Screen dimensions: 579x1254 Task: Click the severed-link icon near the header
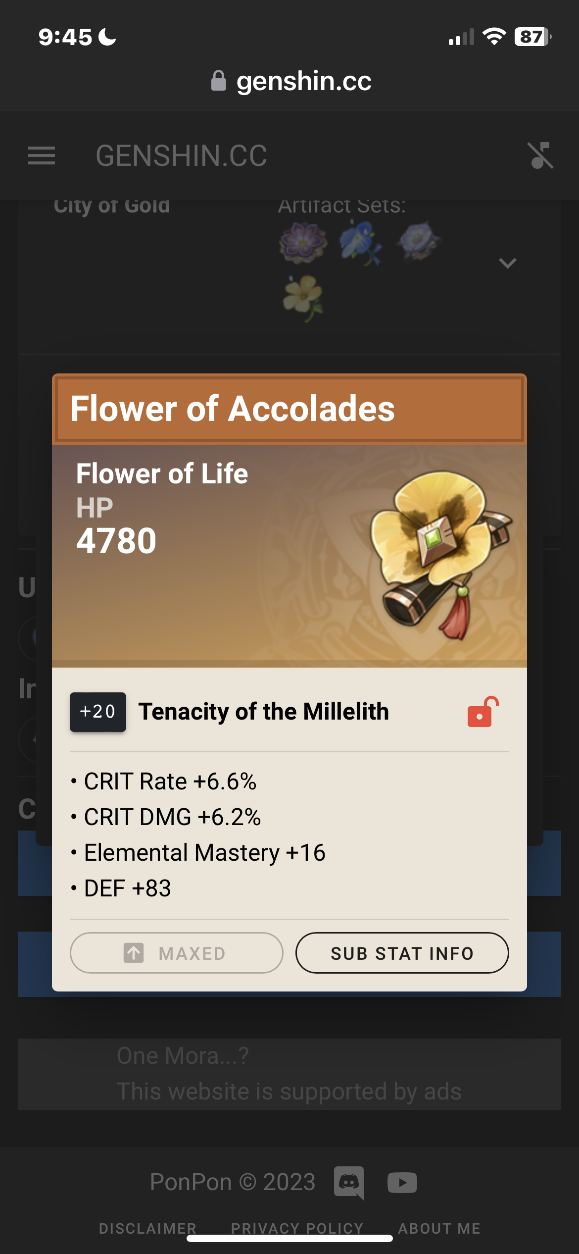[x=541, y=156]
